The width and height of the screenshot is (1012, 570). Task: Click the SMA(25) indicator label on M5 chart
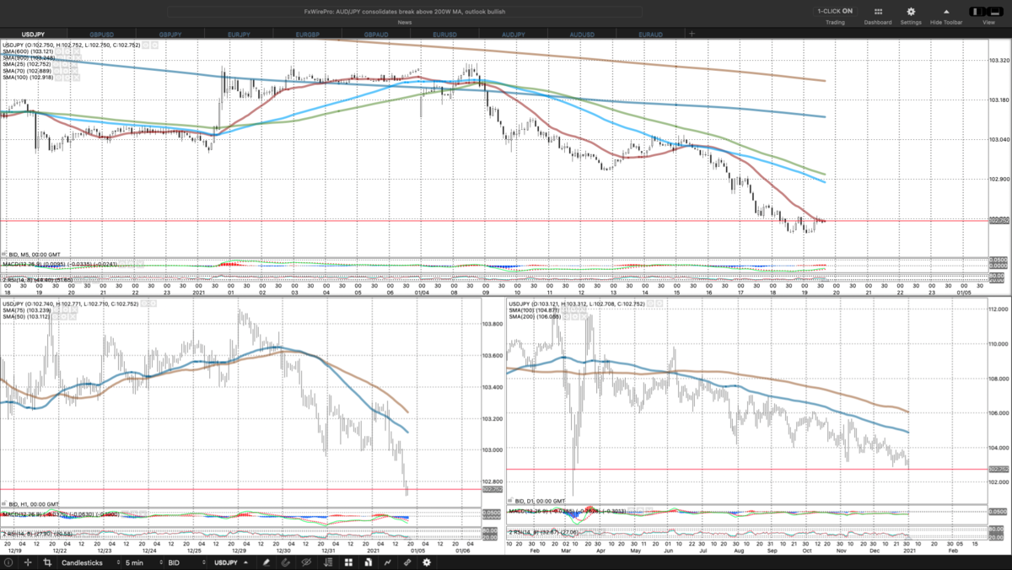coord(27,64)
